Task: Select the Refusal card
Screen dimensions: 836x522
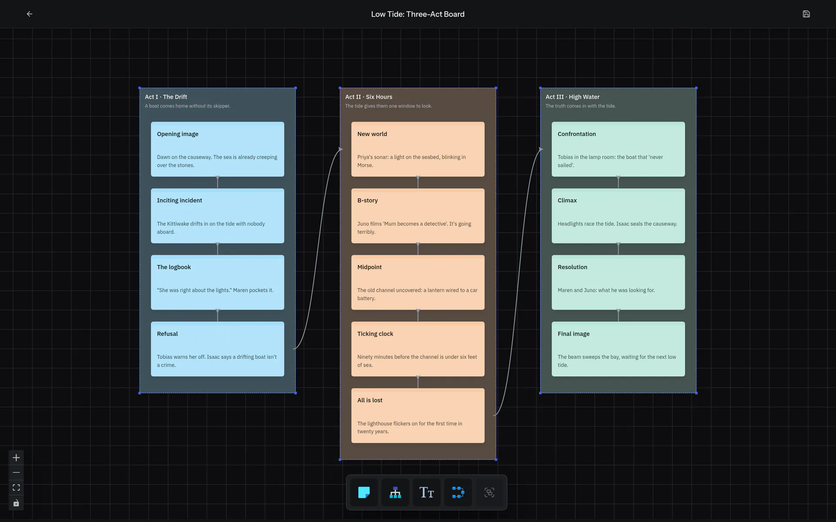Action: pos(217,349)
